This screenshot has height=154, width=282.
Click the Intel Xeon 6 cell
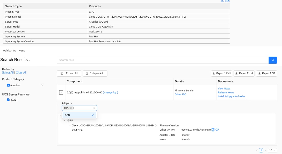(158, 32)
